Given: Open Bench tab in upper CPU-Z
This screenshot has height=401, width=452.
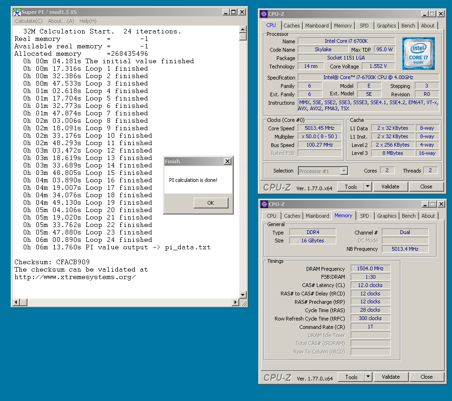Looking at the screenshot, I should pos(408,26).
